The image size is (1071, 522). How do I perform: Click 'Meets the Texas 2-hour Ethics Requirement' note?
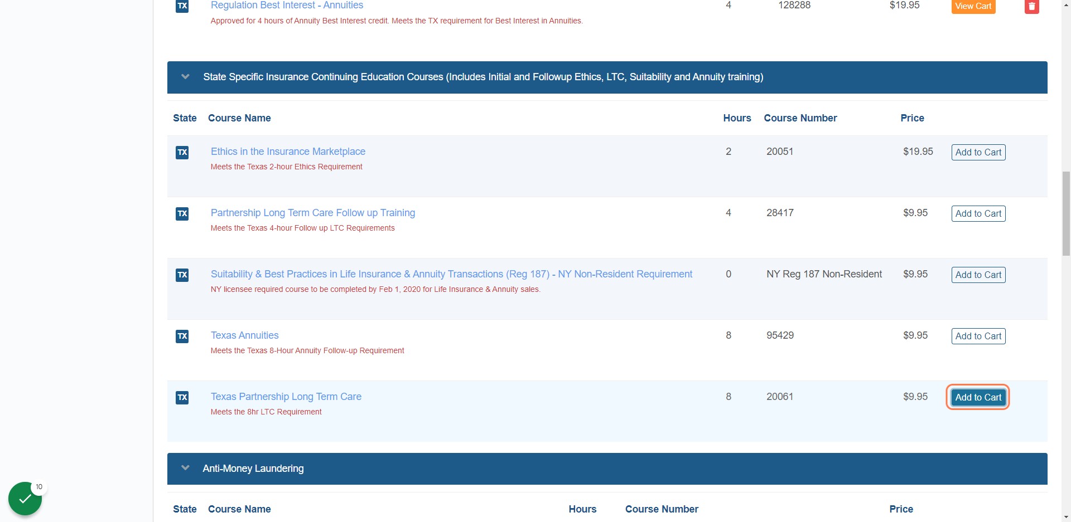[286, 167]
